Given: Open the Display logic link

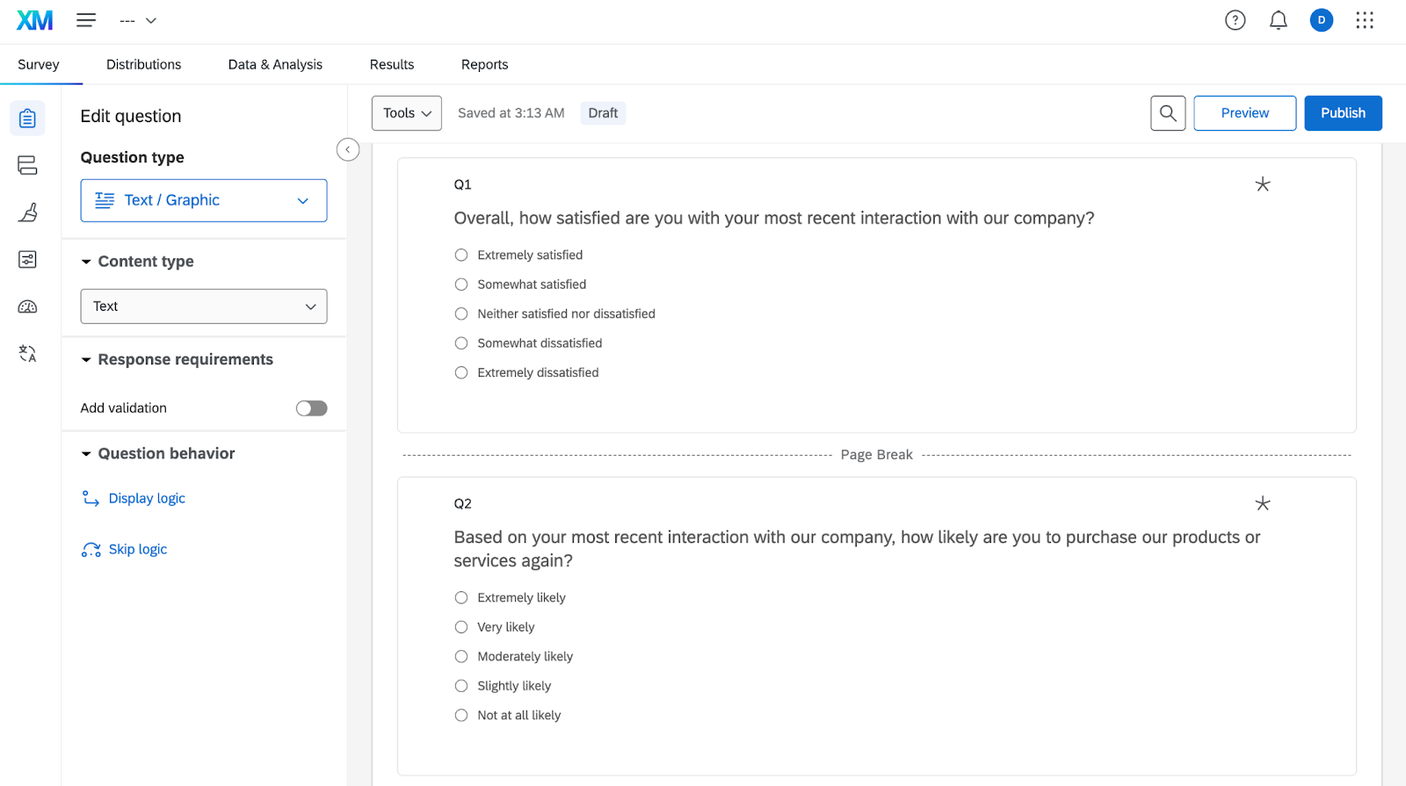Looking at the screenshot, I should click(147, 499).
